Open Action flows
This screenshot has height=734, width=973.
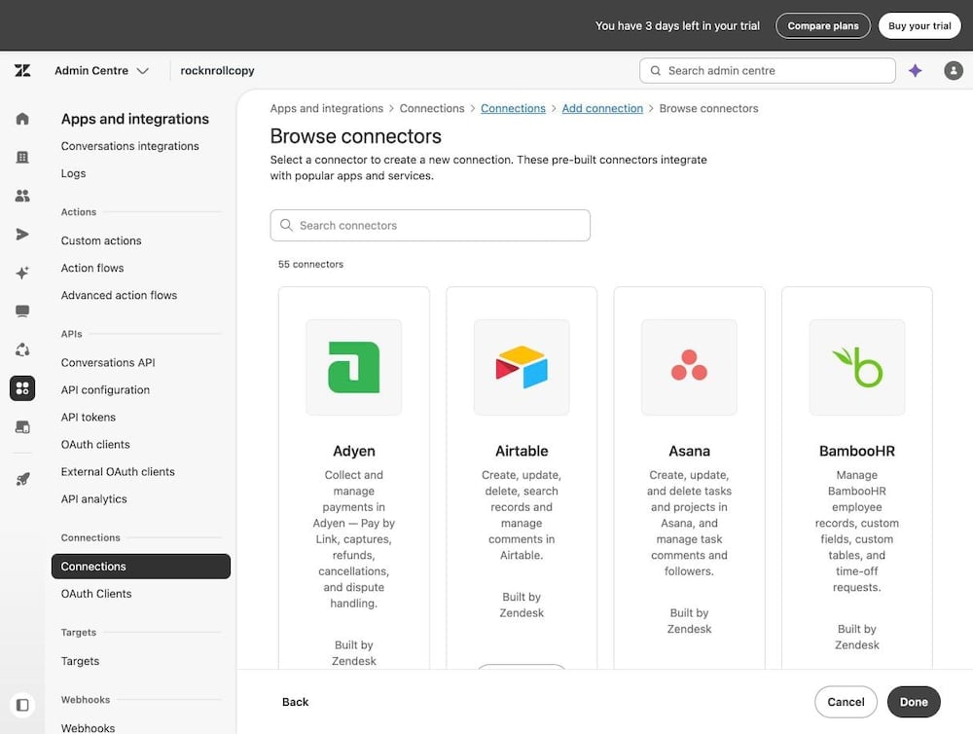pos(92,268)
